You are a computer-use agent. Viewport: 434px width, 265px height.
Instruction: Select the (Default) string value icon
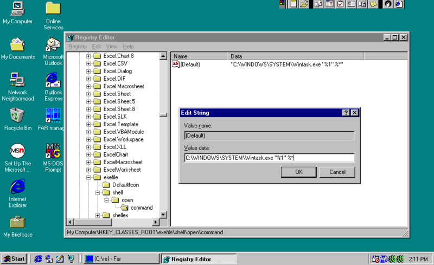pyautogui.click(x=175, y=64)
